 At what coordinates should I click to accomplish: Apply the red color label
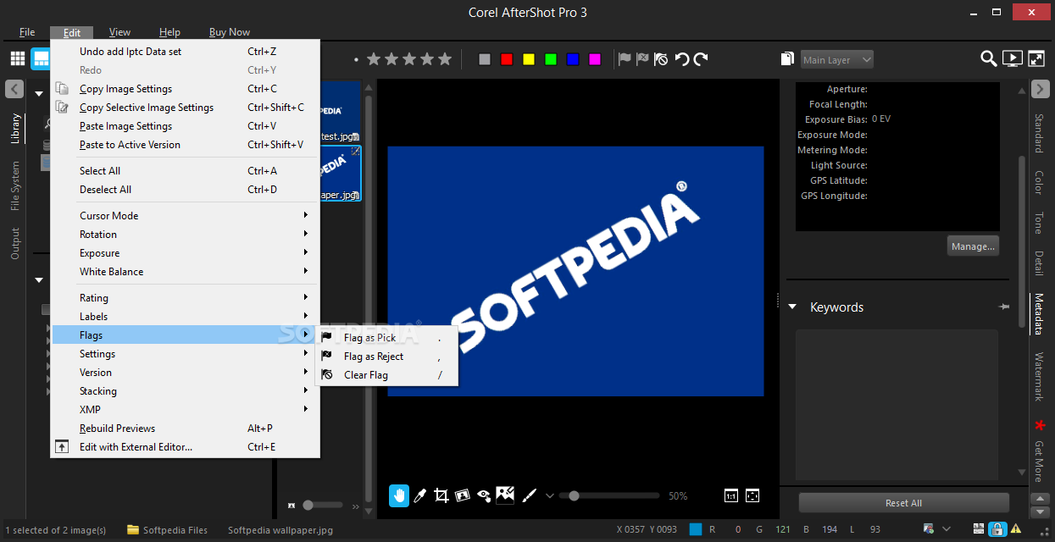click(x=507, y=59)
